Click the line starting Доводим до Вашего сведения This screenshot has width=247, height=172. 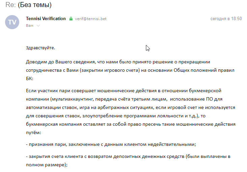click(x=118, y=62)
